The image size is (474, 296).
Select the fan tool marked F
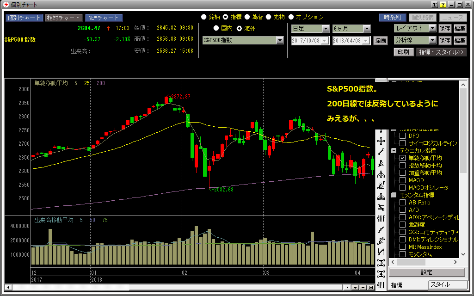point(381,185)
